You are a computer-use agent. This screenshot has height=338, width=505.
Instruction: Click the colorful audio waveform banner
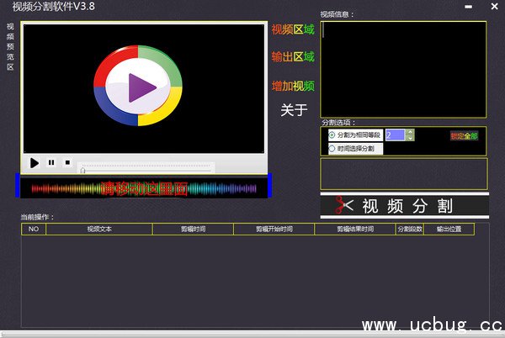coord(144,188)
